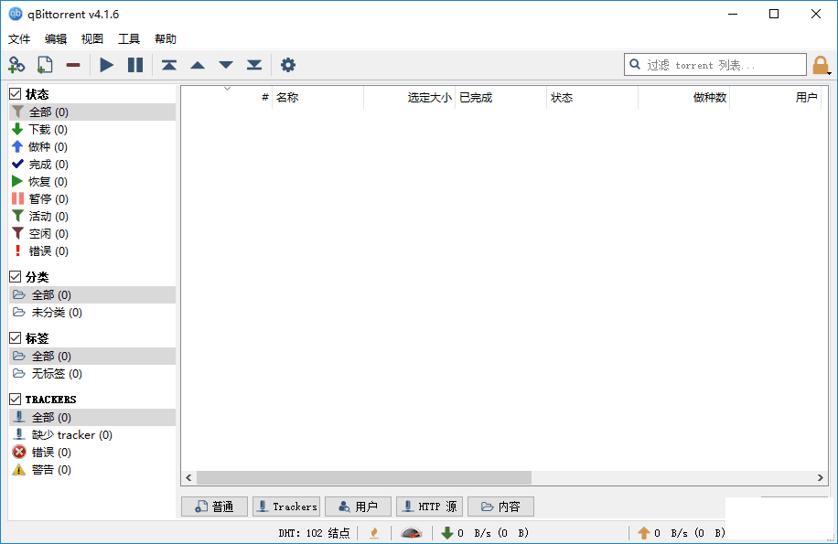838x544 pixels.
Task: Click the orange upload speed arrow
Action: click(x=643, y=533)
